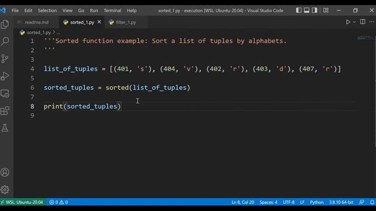The height and width of the screenshot is (211, 376).
Task: Click the 'print' call on line 8
Action: 53,106
